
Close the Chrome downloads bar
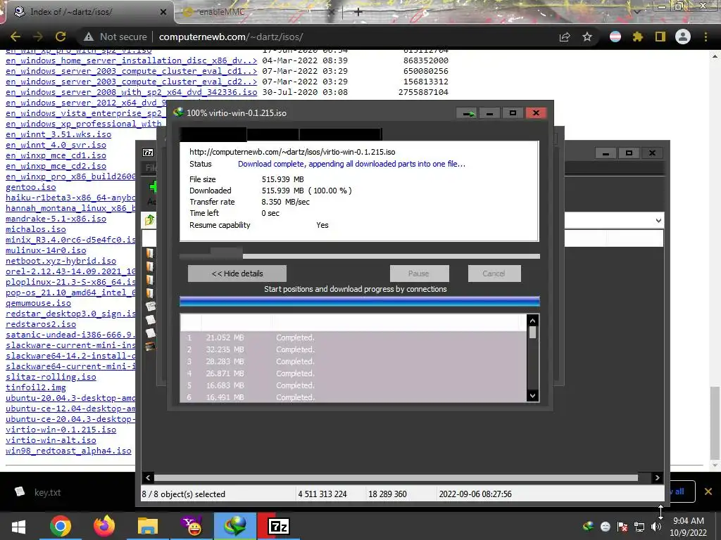(x=708, y=491)
